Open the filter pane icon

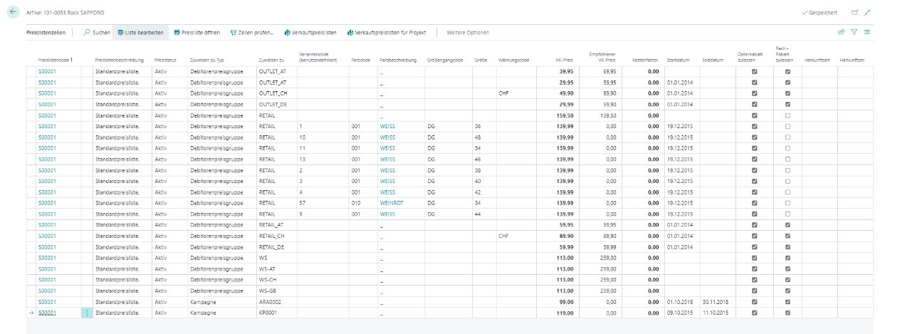(x=854, y=32)
